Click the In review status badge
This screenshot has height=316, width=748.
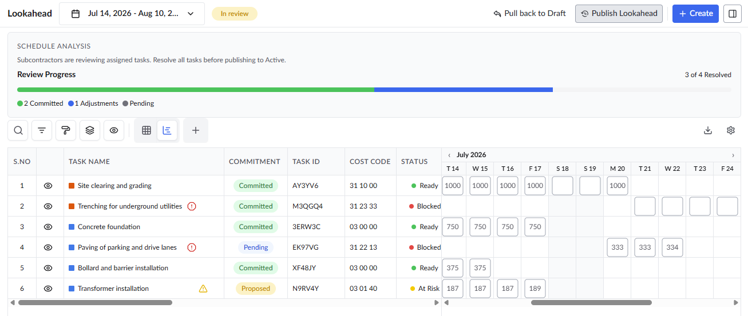[235, 14]
